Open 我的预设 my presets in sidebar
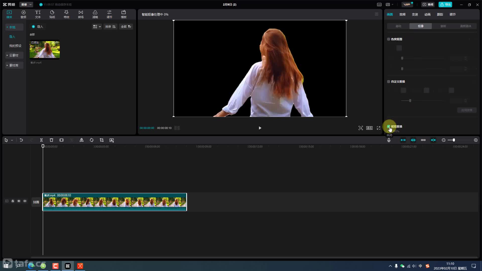This screenshot has height=271, width=482. [x=15, y=46]
